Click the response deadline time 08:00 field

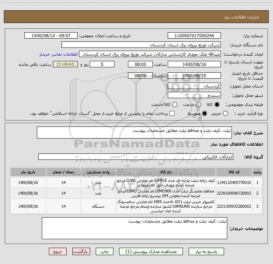(140, 64)
